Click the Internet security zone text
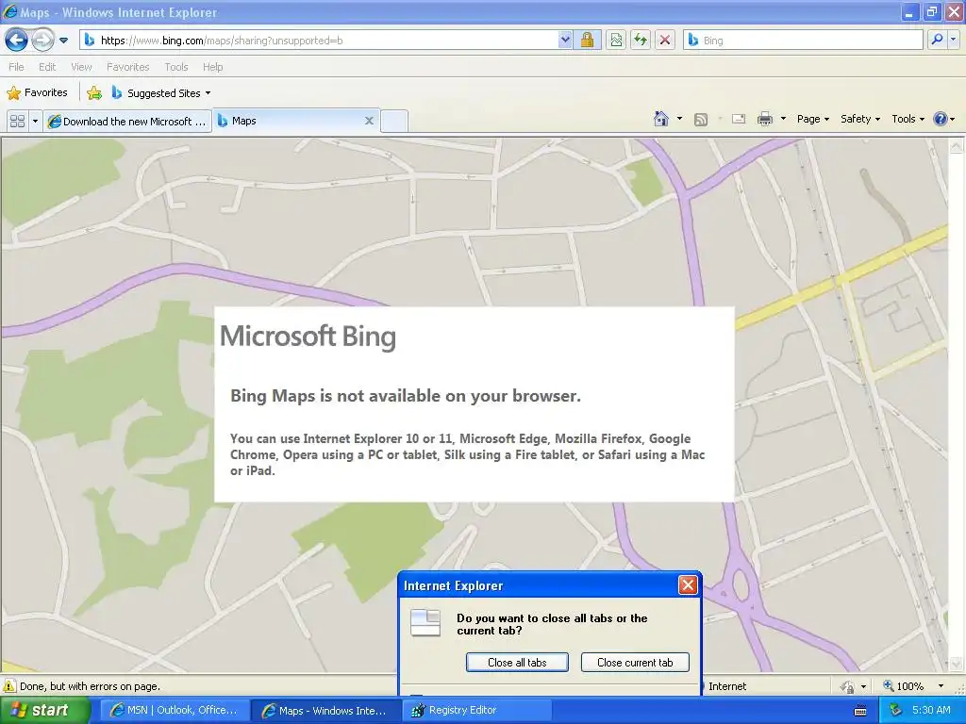966x724 pixels. click(727, 686)
